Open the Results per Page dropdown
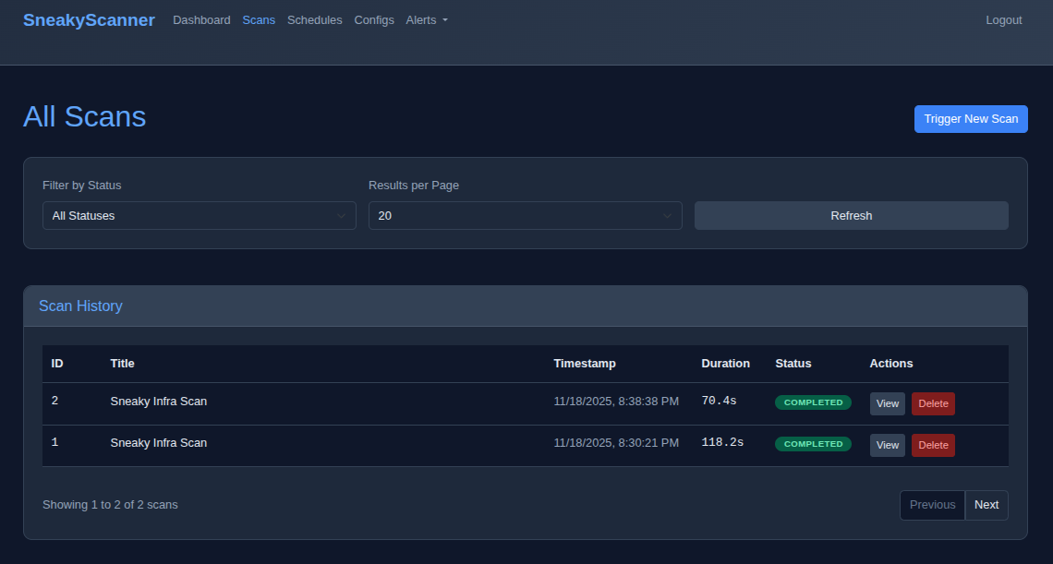This screenshot has width=1053, height=564. (525, 216)
